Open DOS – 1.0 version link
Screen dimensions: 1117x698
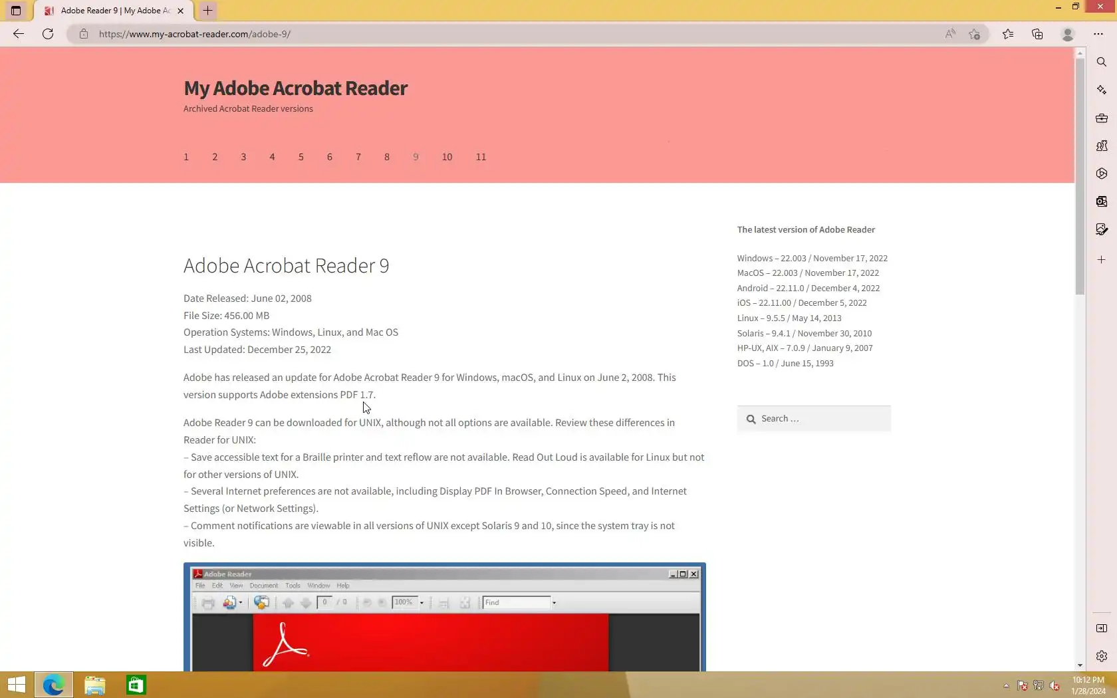[785, 363]
